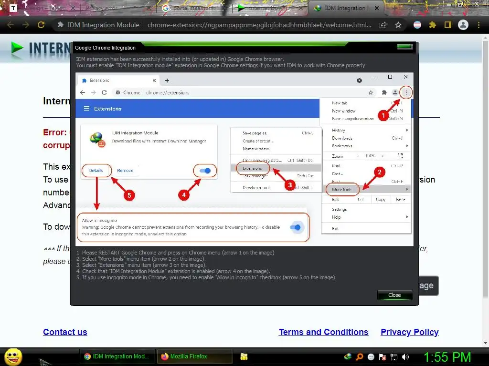Click Close in Google Chrome Integration dialog

(394, 295)
